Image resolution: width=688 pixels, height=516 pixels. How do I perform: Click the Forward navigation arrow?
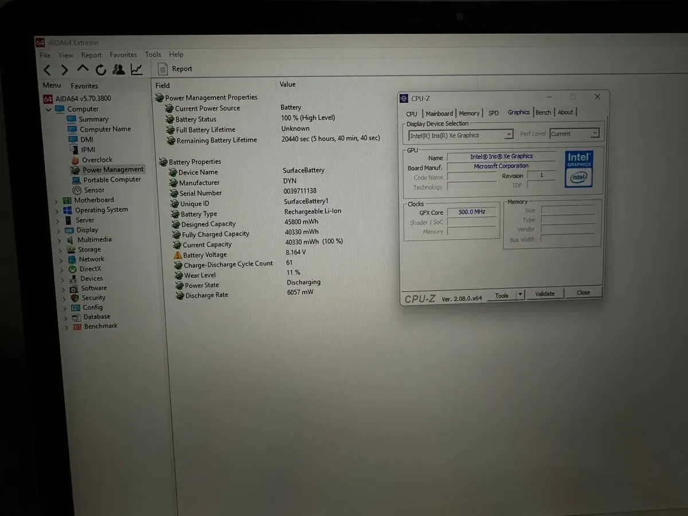pos(65,70)
